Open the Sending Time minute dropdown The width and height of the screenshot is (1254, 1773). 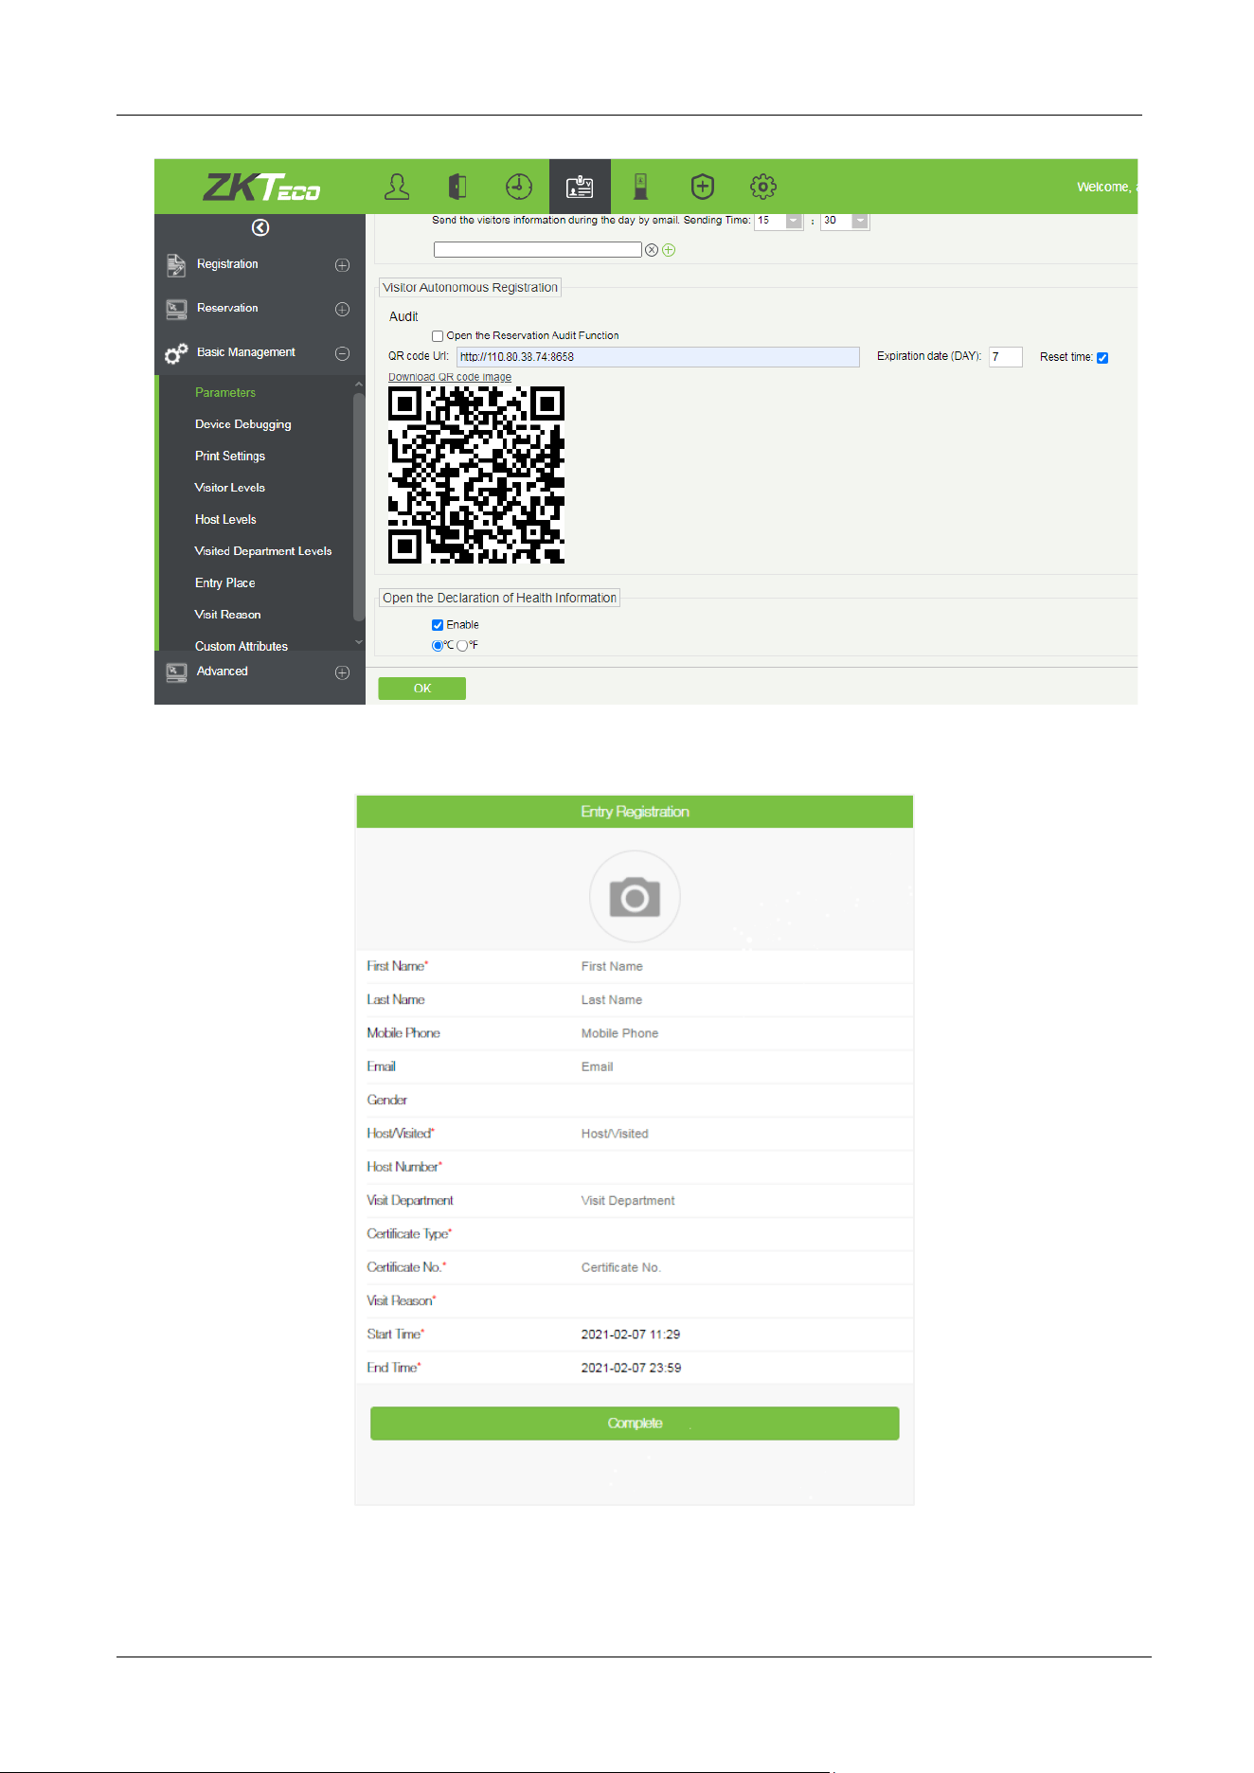pos(860,221)
